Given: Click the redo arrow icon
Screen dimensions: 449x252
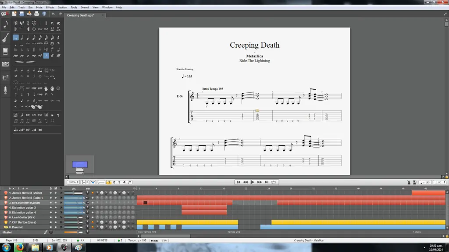Looking at the screenshot, I should point(60,14).
